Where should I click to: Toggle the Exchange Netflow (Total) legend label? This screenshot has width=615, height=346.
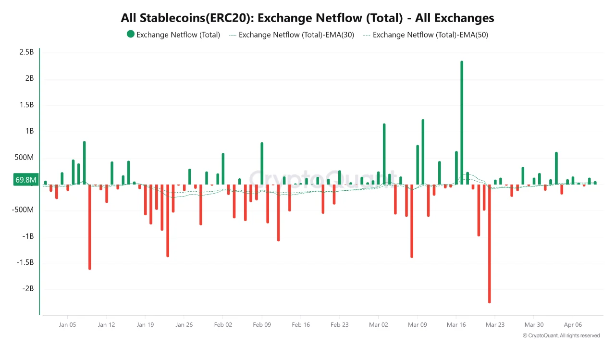coord(178,35)
